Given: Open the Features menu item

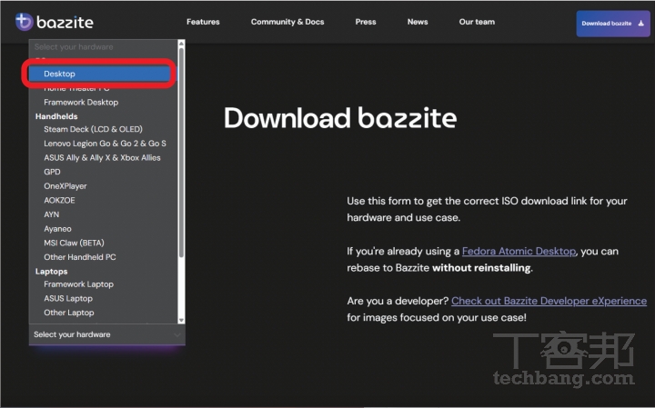Looking at the screenshot, I should 203,22.
